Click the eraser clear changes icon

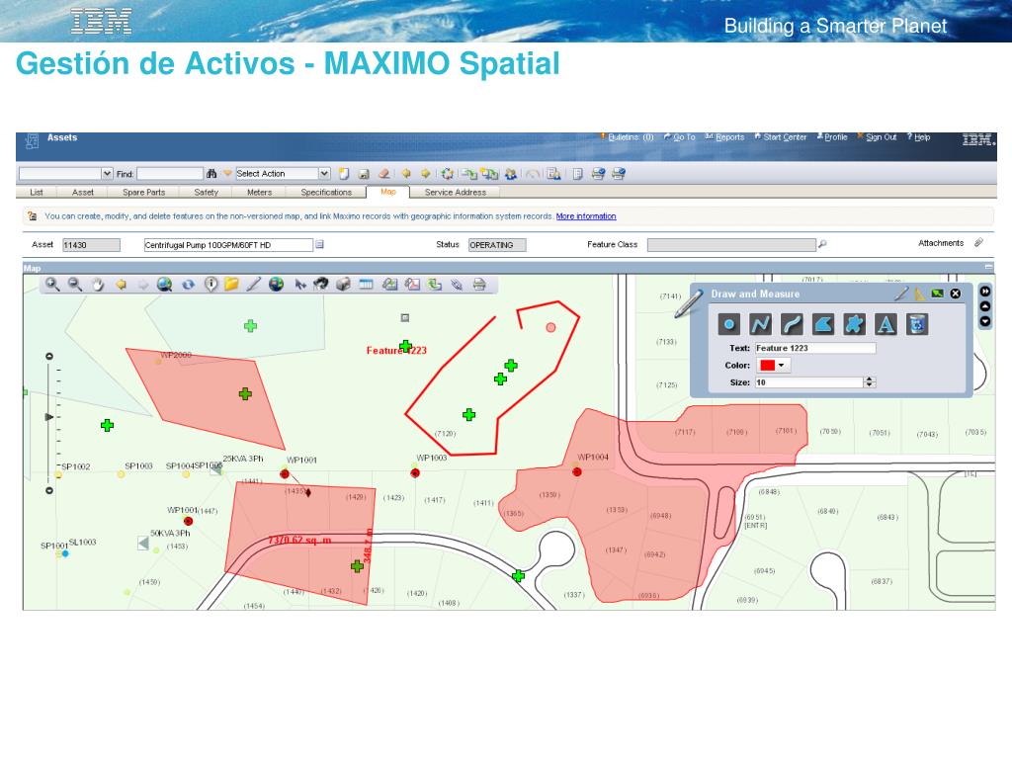coord(384,174)
